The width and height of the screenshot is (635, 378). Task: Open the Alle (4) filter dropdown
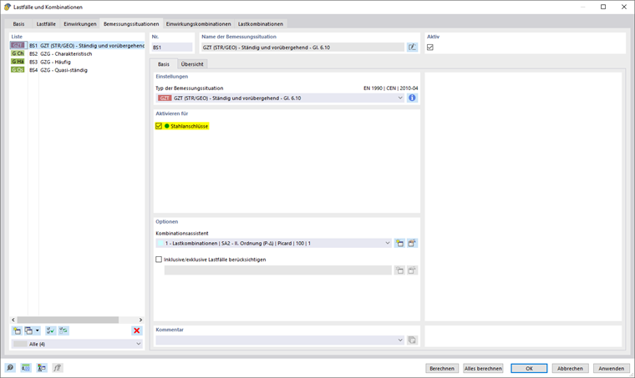click(x=77, y=344)
